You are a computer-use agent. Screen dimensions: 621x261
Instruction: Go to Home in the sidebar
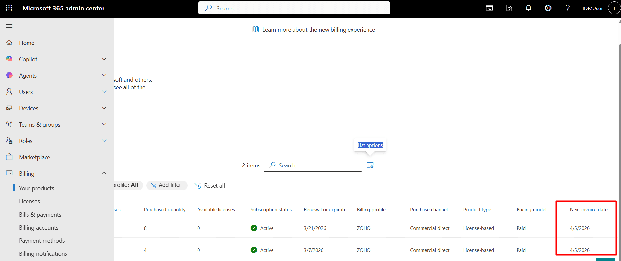[x=27, y=43]
